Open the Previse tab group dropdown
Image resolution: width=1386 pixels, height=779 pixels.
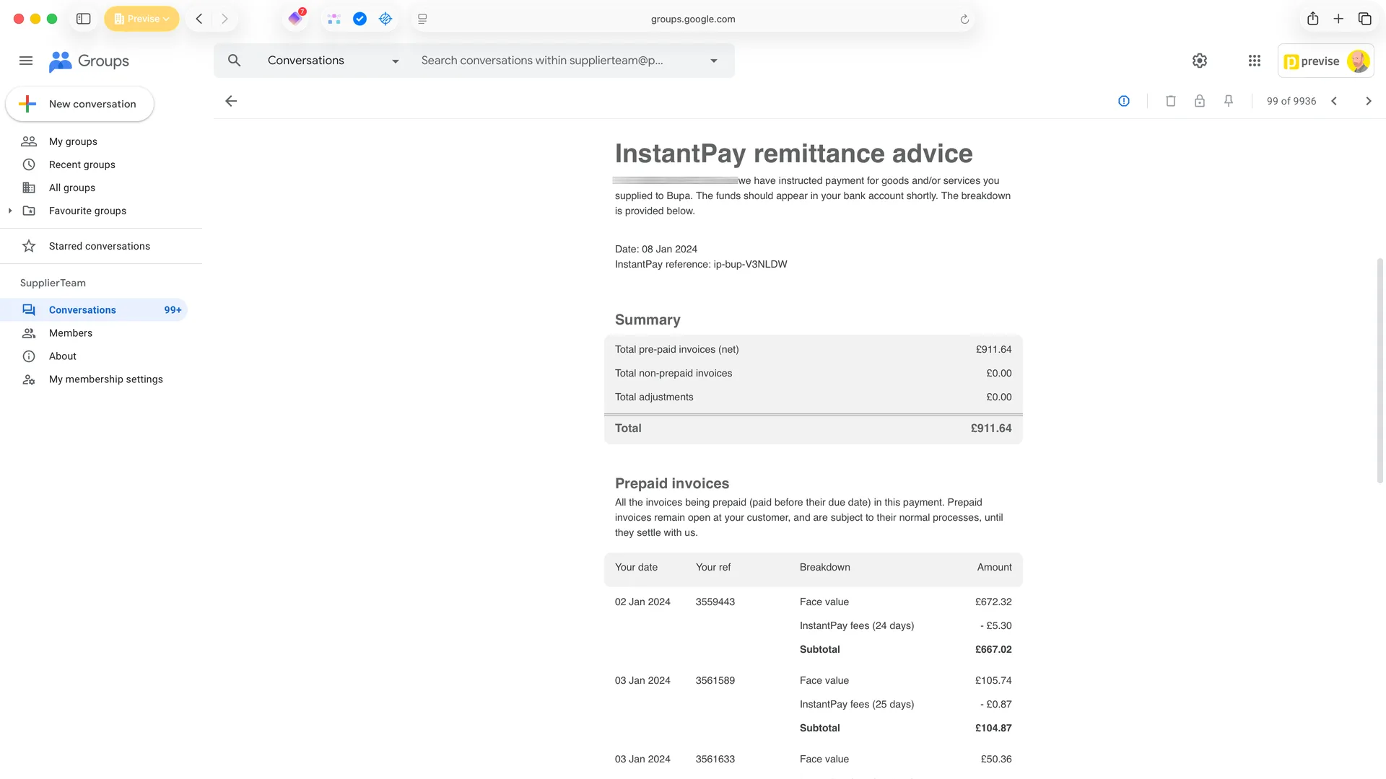click(141, 19)
